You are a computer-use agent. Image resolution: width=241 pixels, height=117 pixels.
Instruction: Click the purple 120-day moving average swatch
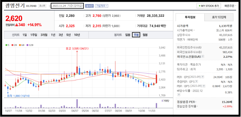pyautogui.click(x=27, y=45)
